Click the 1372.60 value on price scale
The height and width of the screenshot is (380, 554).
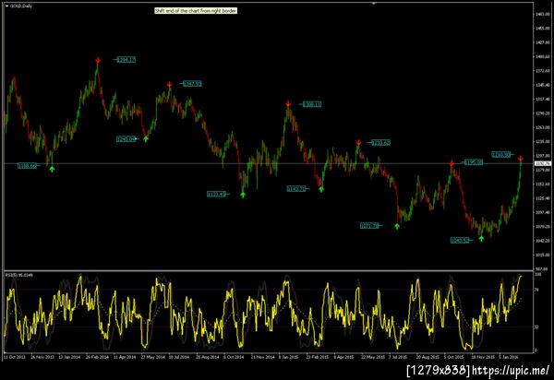543,71
